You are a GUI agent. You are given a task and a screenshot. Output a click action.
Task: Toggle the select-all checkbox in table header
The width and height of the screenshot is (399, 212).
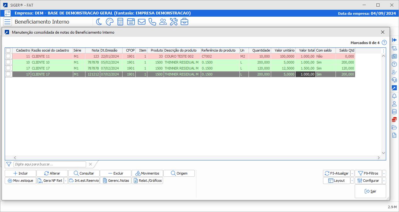pos(8,50)
